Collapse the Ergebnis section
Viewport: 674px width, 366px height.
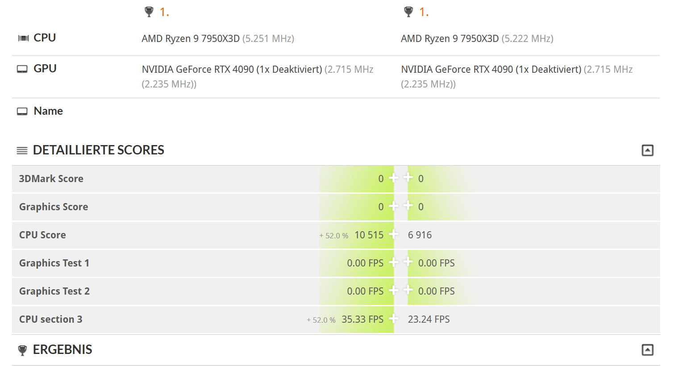pyautogui.click(x=647, y=350)
